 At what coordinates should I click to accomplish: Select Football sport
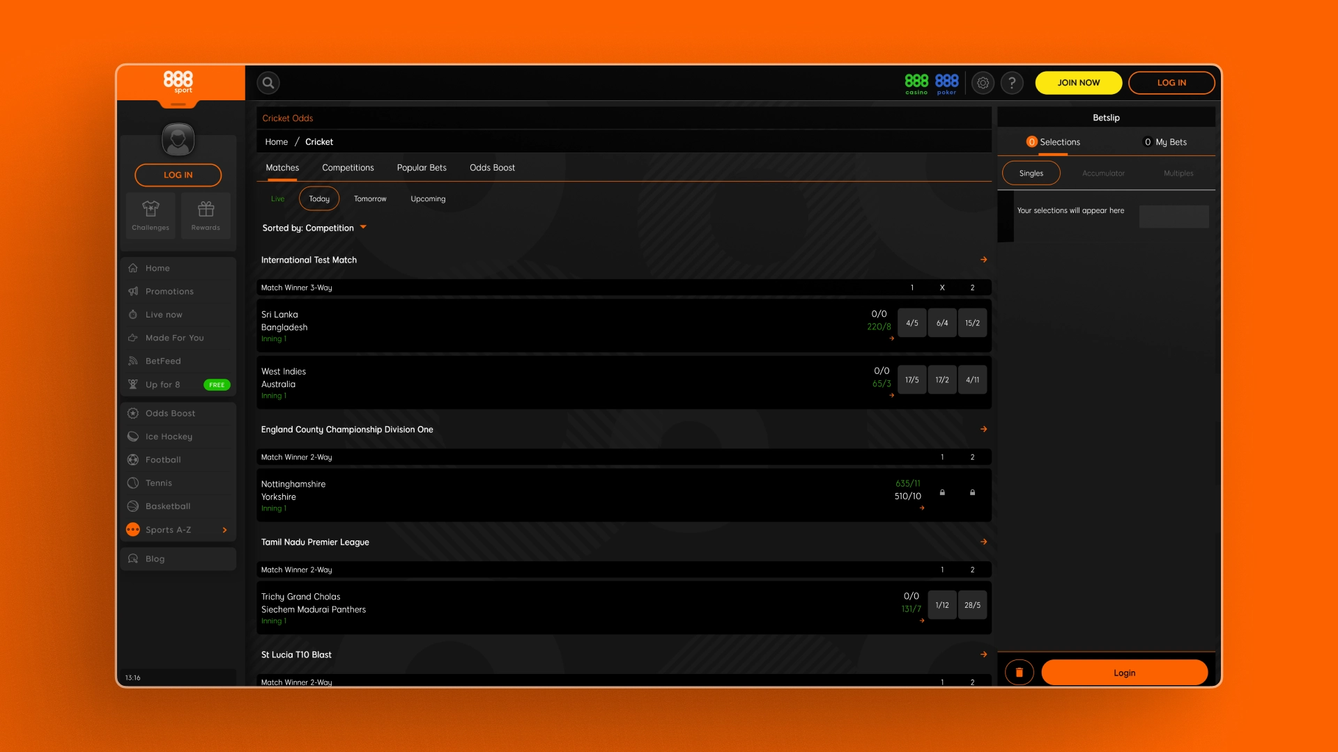178,460
